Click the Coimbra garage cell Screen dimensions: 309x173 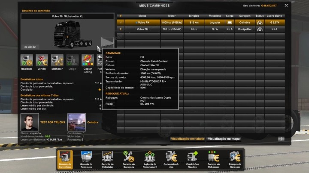245,23
